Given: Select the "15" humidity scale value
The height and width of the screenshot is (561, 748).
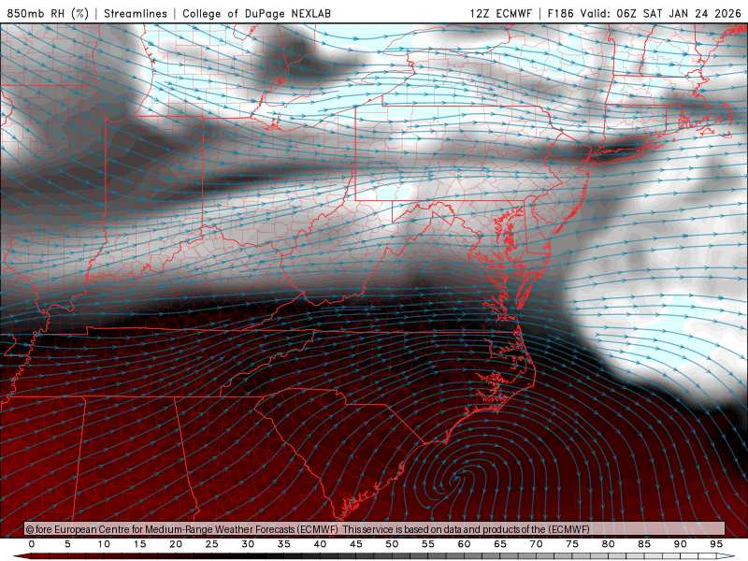Looking at the screenshot, I should [x=139, y=544].
